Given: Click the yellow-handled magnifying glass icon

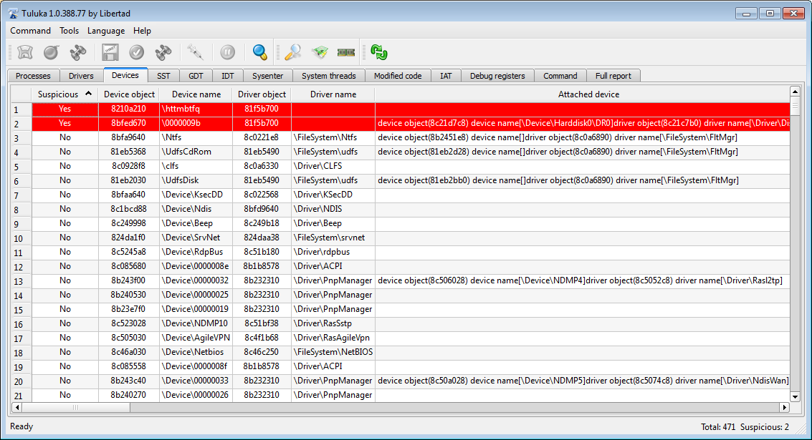Looking at the screenshot, I should click(x=292, y=52).
